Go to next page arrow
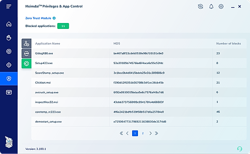This screenshot has height=154, width=250. click(x=150, y=133)
